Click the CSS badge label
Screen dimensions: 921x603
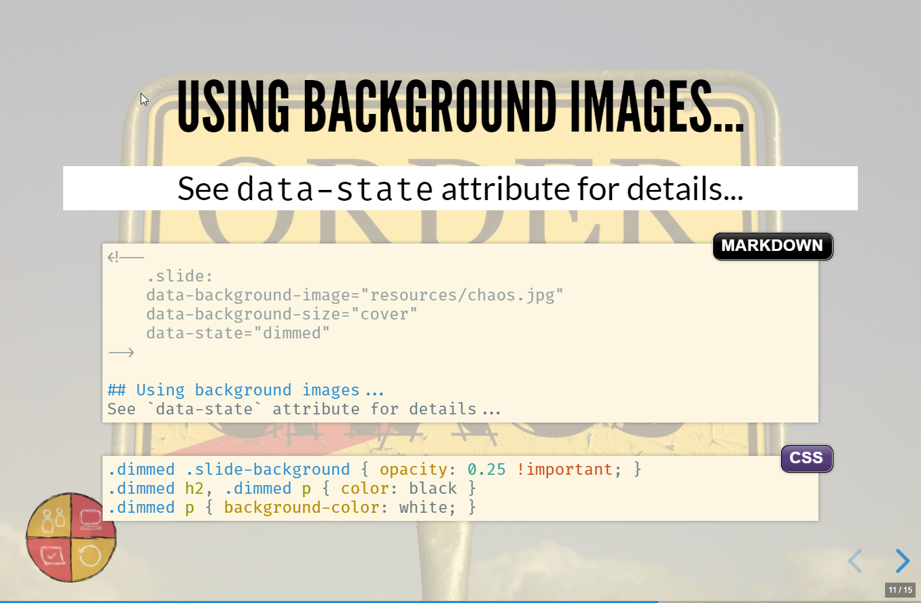click(x=806, y=459)
